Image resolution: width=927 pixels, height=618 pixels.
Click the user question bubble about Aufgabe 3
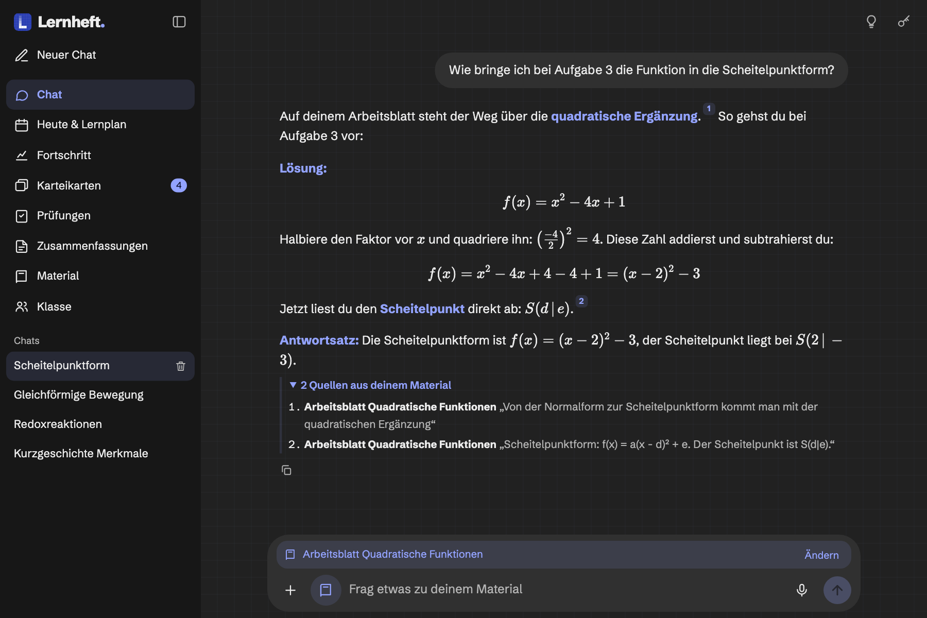pos(641,71)
